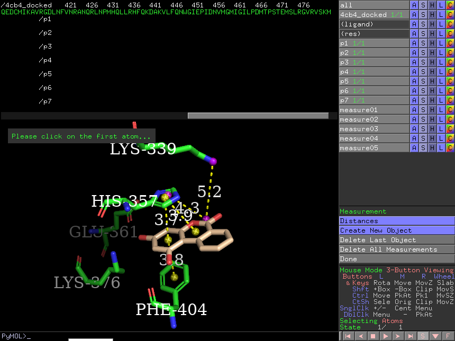Toggle sequence viewer with the S button
Screen dimensions: 455x341
point(423,336)
